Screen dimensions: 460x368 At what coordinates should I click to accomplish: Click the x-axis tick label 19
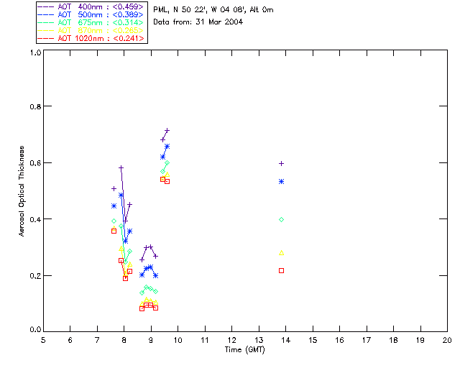coord(420,340)
